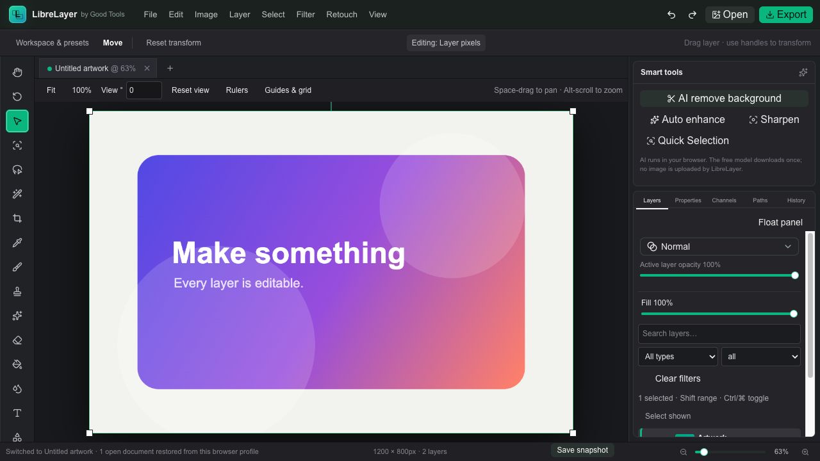Click the Fill slider
820x461 pixels.
point(719,314)
